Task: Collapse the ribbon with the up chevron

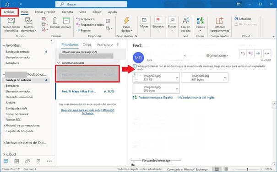Action: click(x=273, y=36)
